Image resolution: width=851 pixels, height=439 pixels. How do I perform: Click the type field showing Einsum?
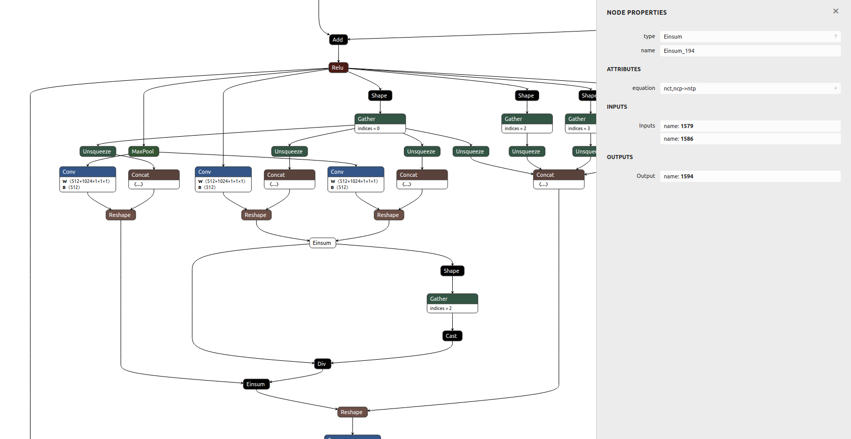745,37
